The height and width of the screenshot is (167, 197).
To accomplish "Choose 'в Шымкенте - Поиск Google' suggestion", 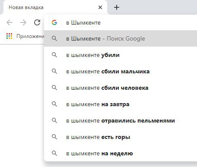I will click(x=121, y=38).
